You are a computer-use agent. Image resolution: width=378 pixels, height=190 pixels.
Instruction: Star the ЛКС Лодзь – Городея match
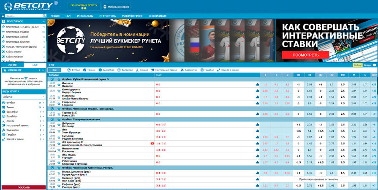(59, 156)
